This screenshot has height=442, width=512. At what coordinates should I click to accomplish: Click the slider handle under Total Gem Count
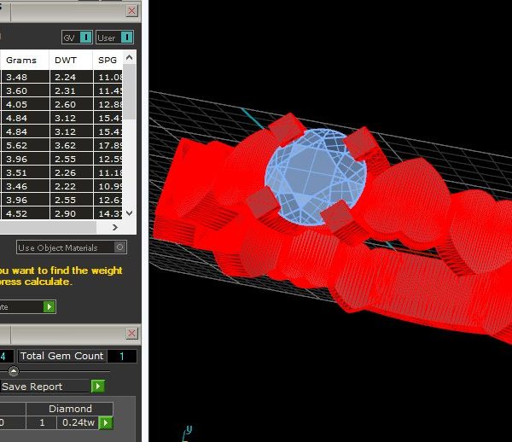coord(14,371)
